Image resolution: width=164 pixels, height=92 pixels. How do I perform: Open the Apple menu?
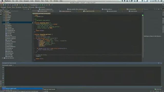click(x=2, y=1)
